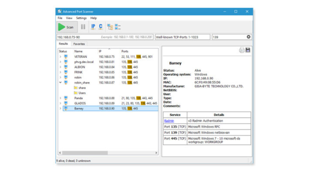Open the Settings menu

pos(81,18)
